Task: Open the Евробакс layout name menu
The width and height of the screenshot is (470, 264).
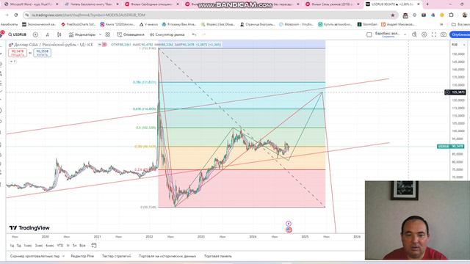Action: click(388, 34)
